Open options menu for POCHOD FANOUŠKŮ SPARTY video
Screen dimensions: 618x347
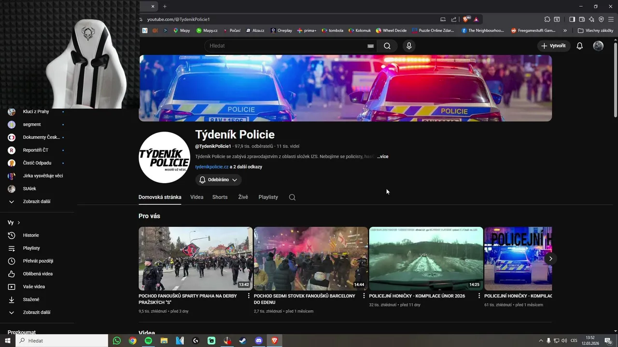click(x=249, y=296)
